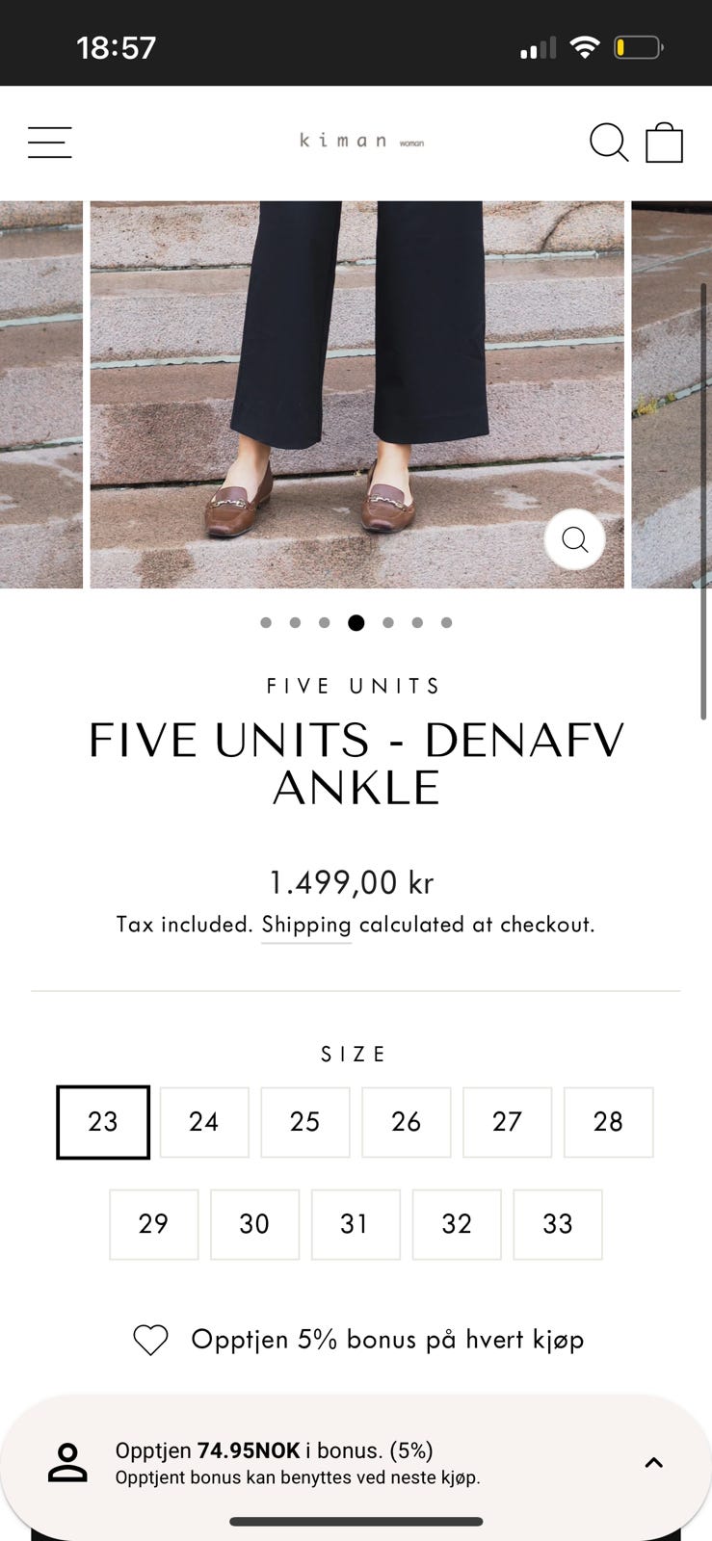Open the Shipping policy link
712x1541 pixels.
coord(306,926)
